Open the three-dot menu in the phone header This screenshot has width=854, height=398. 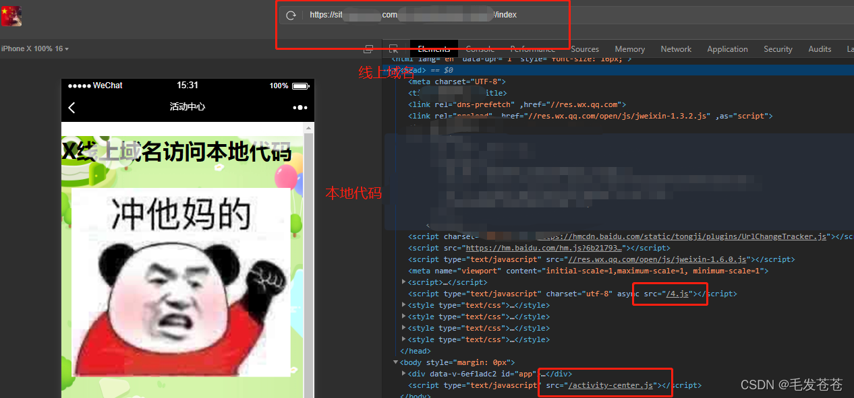click(300, 107)
